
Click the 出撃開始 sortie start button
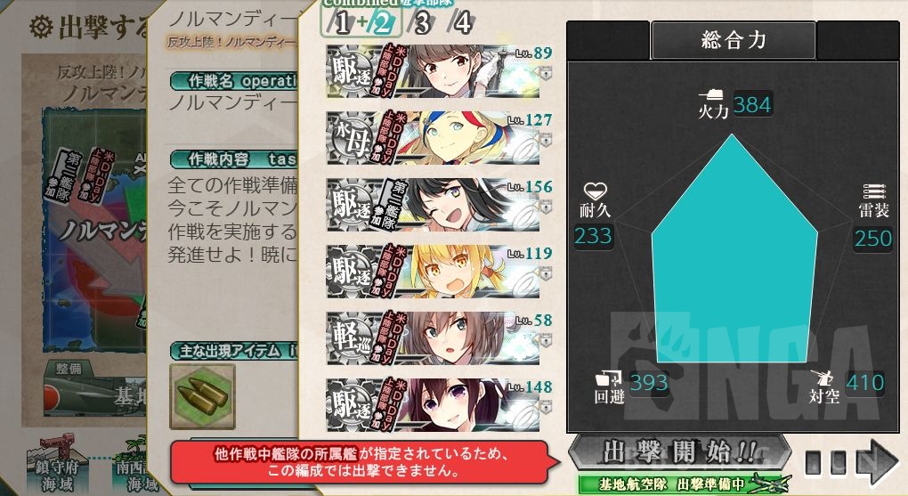pyautogui.click(x=679, y=452)
